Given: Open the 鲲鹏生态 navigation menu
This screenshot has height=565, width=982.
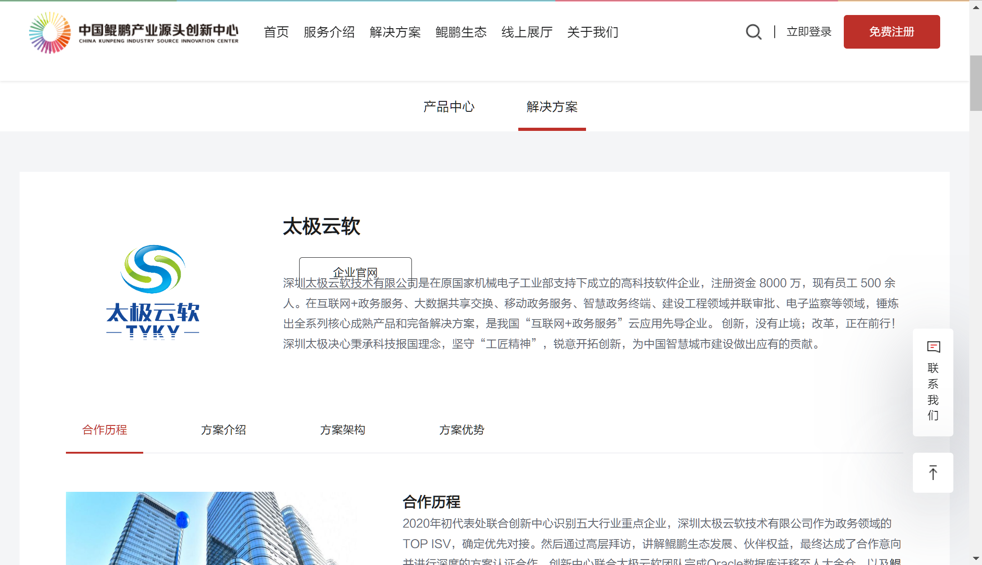Looking at the screenshot, I should coord(461,32).
